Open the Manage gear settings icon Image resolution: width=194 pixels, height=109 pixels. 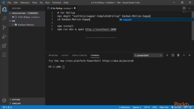click(4, 100)
